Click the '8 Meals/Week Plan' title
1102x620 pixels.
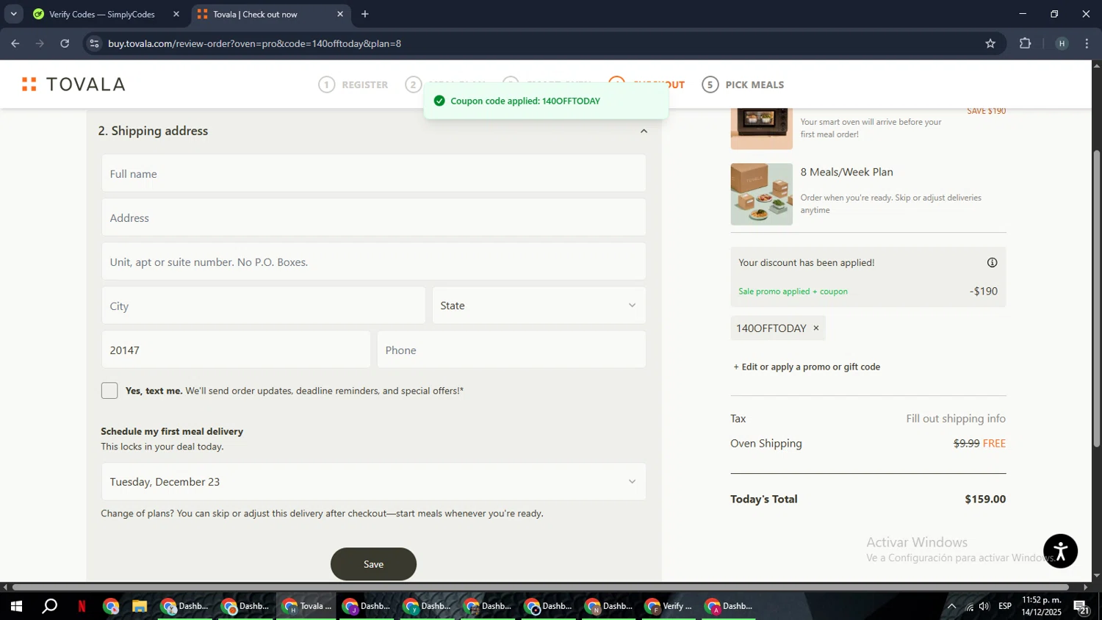(x=846, y=172)
